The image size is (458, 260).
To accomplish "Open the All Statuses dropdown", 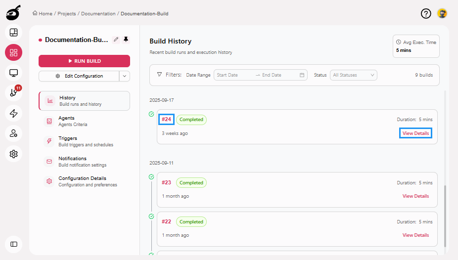I will click(354, 75).
